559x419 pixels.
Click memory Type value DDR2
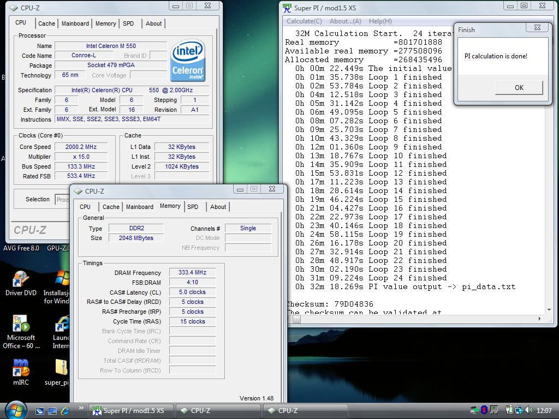tap(136, 228)
